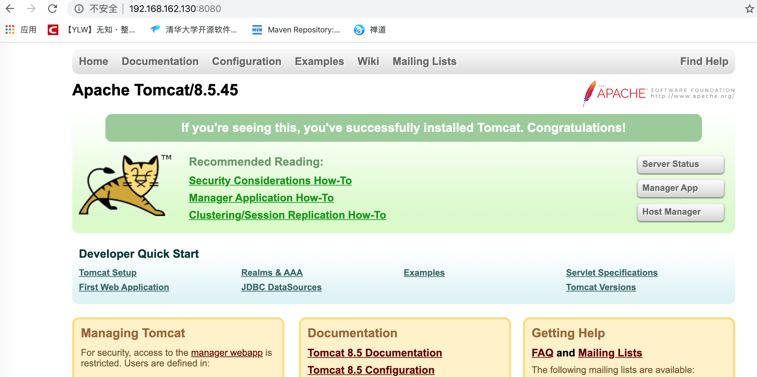
Task: Open the Examples link under Quick Start
Action: point(424,273)
